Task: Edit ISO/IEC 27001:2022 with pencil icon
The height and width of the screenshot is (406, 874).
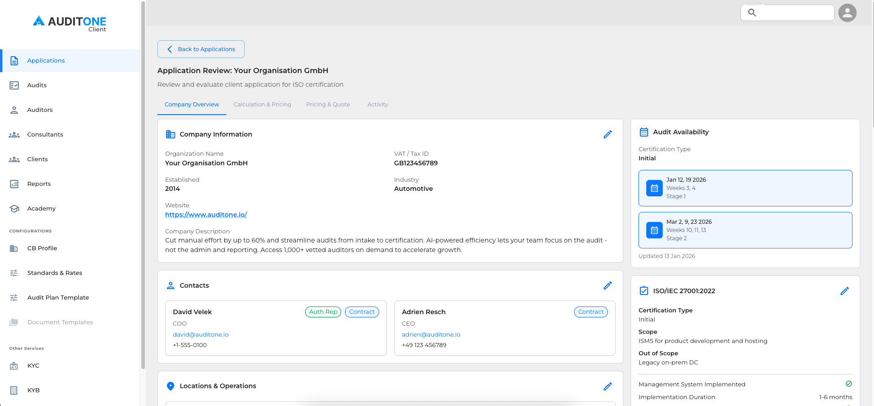Action: (x=845, y=291)
